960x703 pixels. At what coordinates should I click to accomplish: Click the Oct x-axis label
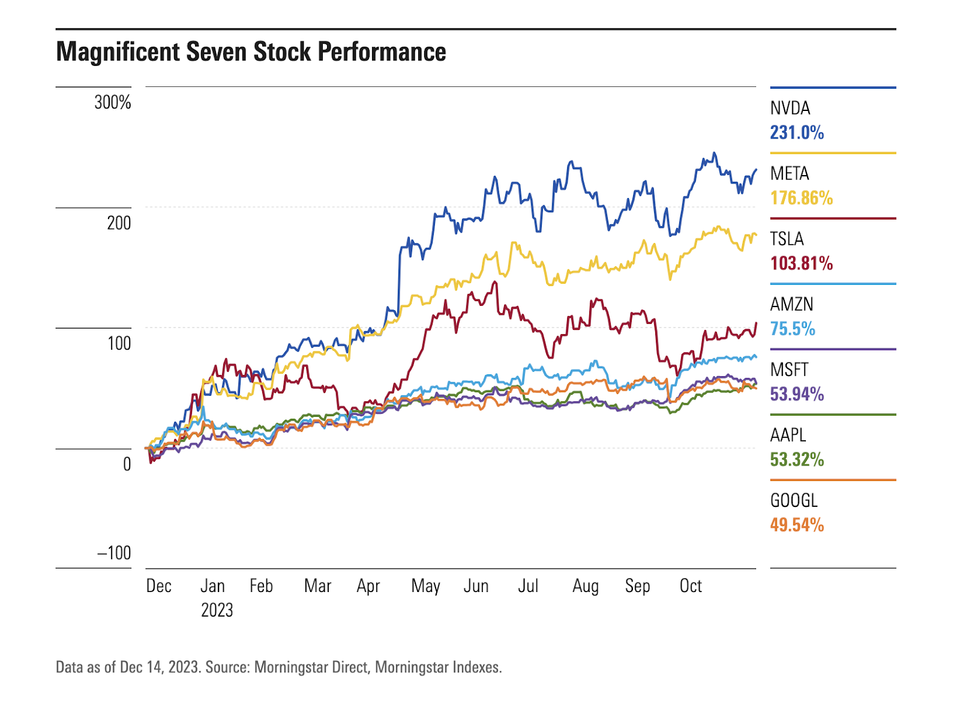pos(691,585)
